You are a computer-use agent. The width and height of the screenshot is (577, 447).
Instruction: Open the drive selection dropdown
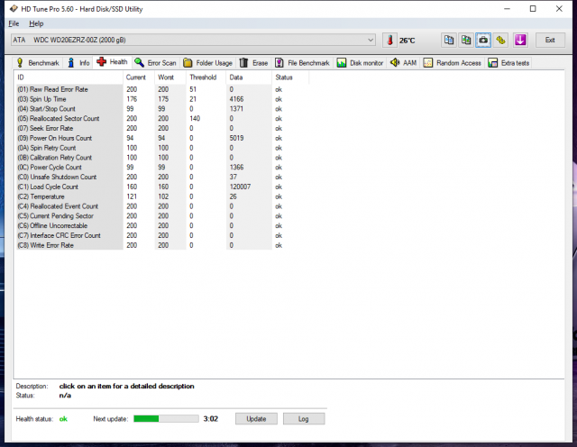point(371,41)
